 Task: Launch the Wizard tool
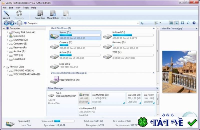tap(6, 15)
